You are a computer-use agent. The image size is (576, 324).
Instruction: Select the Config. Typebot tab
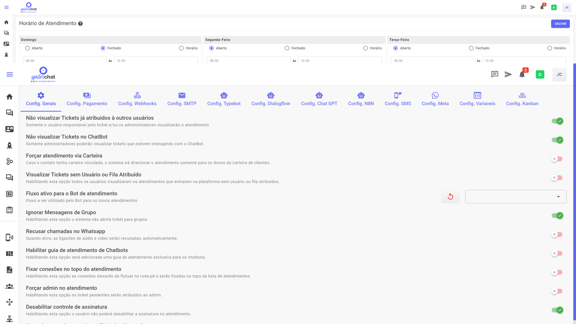(x=224, y=99)
